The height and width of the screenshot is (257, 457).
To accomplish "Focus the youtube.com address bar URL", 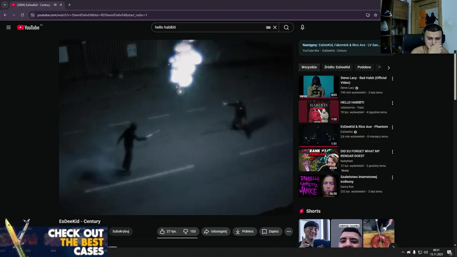I will [92, 15].
